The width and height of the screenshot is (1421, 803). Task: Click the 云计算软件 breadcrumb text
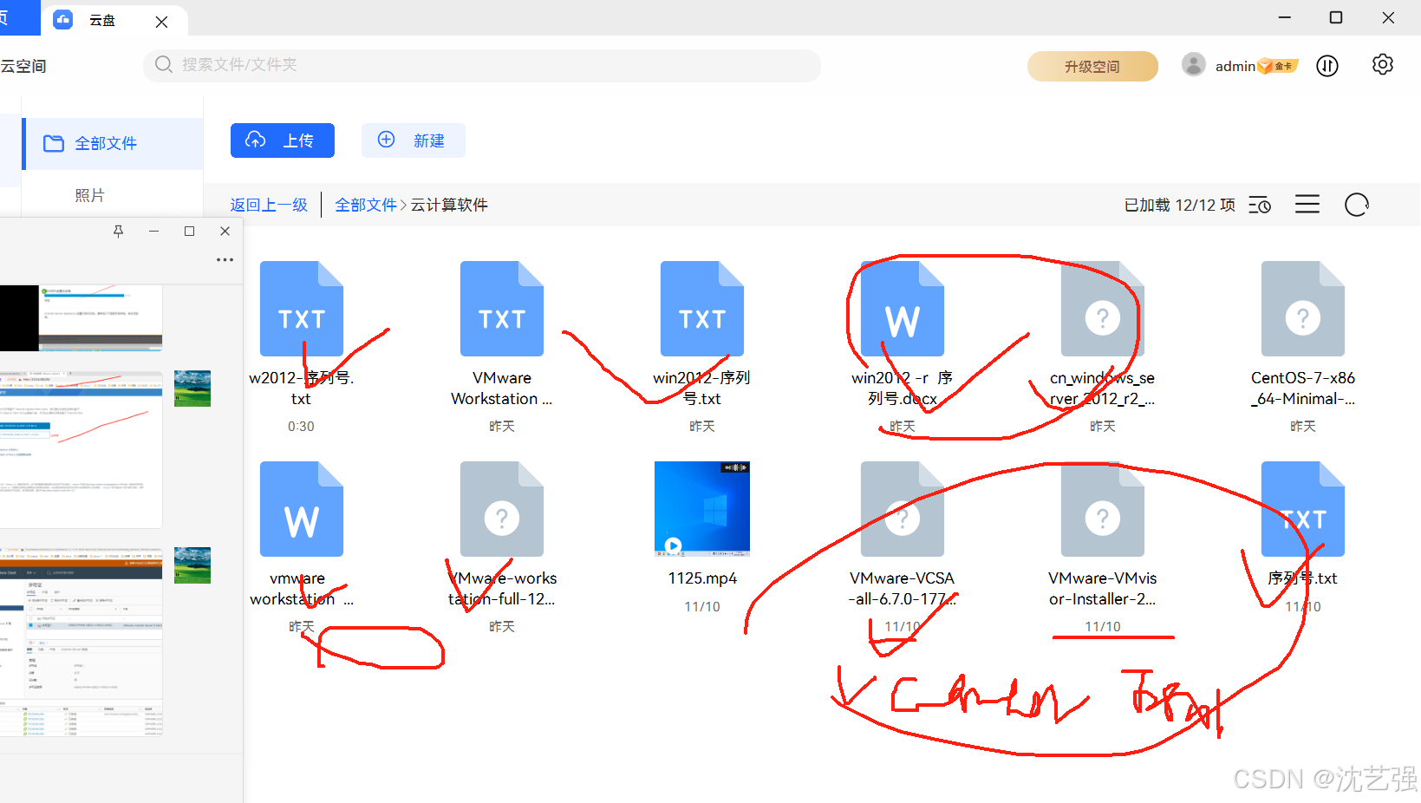coord(449,205)
